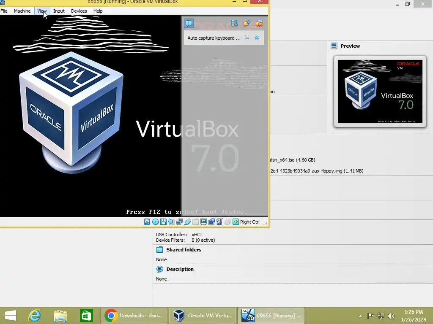Viewport: 433px width, 324px height.
Task: Click the USB devices status icon
Action: coord(187,222)
